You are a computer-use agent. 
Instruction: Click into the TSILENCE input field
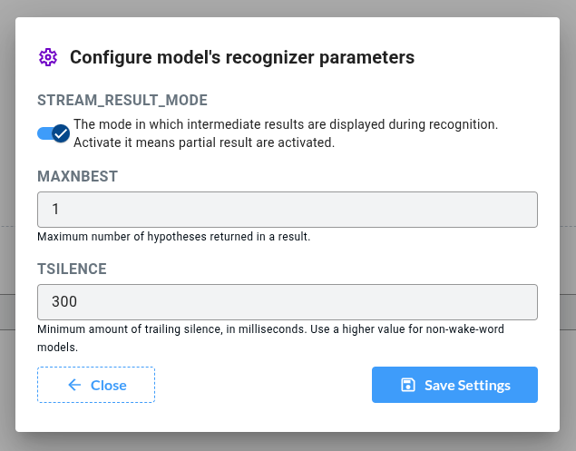pyautogui.click(x=287, y=302)
